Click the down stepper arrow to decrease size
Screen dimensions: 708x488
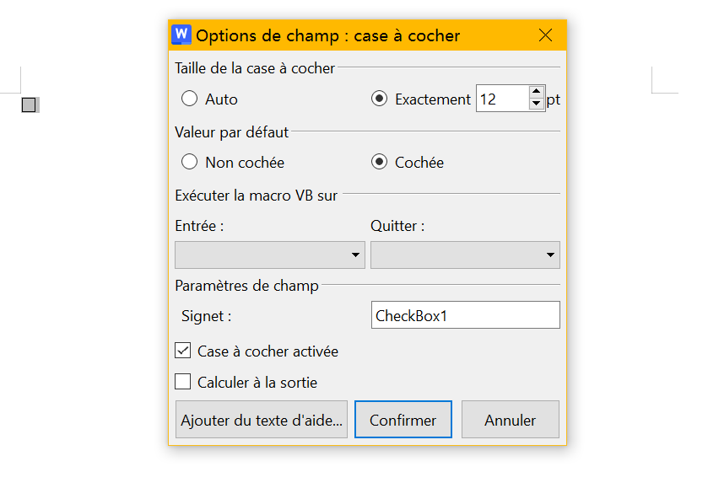tap(536, 104)
